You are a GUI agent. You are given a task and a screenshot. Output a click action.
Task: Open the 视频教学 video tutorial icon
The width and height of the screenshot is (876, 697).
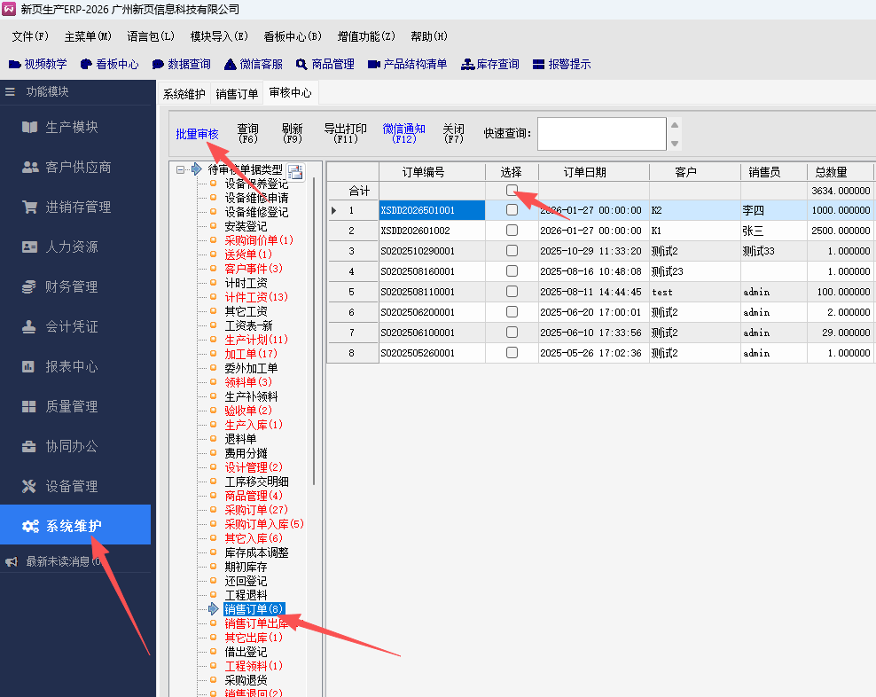(x=14, y=65)
